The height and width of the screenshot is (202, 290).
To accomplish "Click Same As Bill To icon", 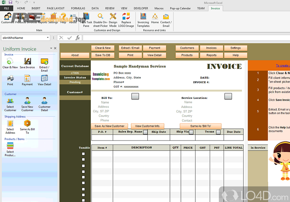I will (27, 127).
